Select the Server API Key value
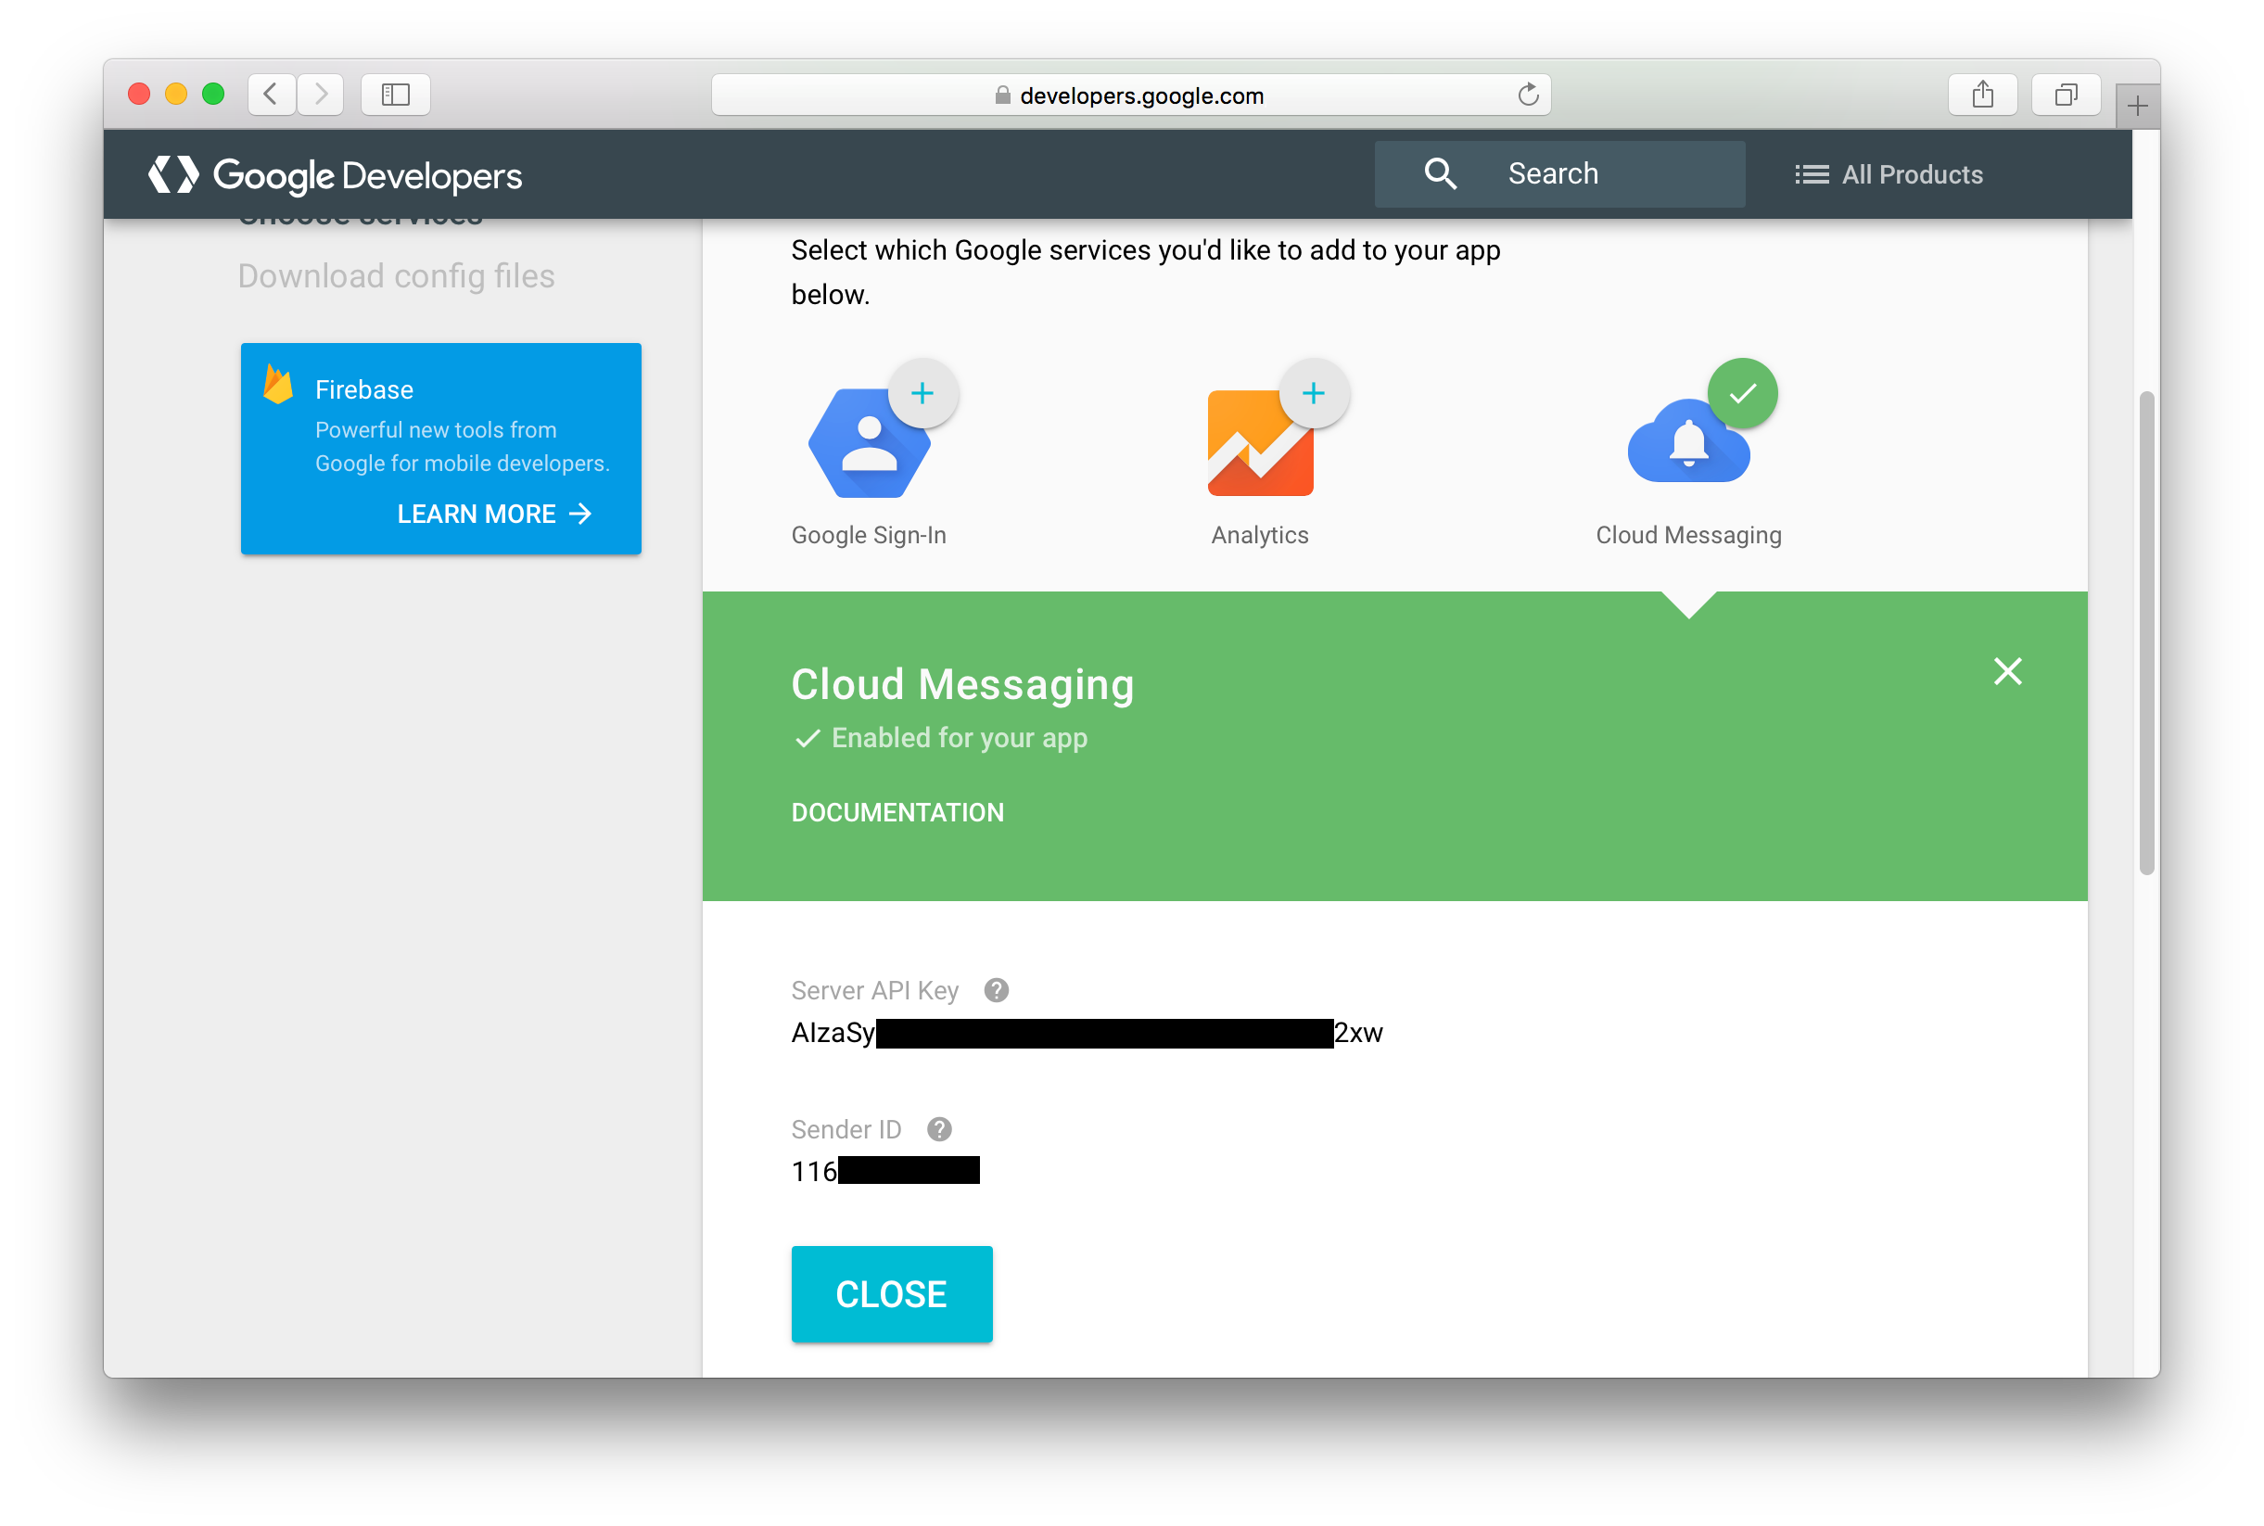The width and height of the screenshot is (2264, 1526). pos(1086,1033)
